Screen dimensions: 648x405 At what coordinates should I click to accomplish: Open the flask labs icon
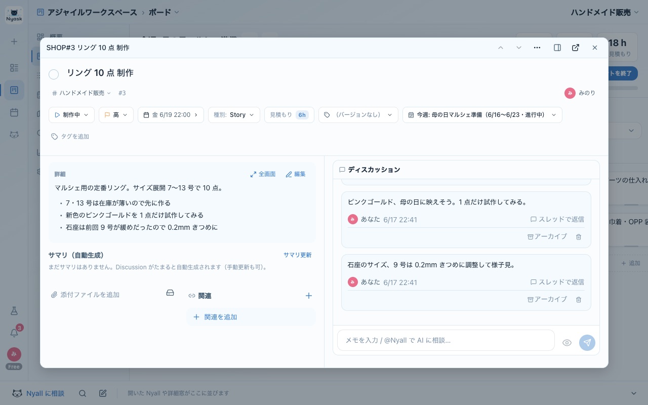(14, 310)
